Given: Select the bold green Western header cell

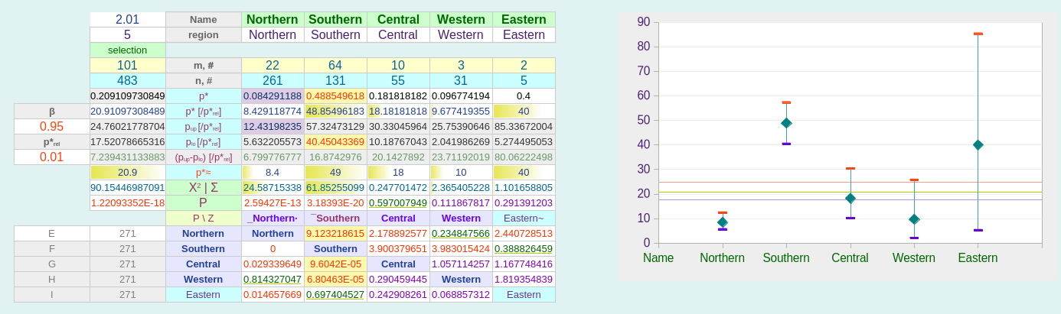Looking at the screenshot, I should (x=461, y=20).
